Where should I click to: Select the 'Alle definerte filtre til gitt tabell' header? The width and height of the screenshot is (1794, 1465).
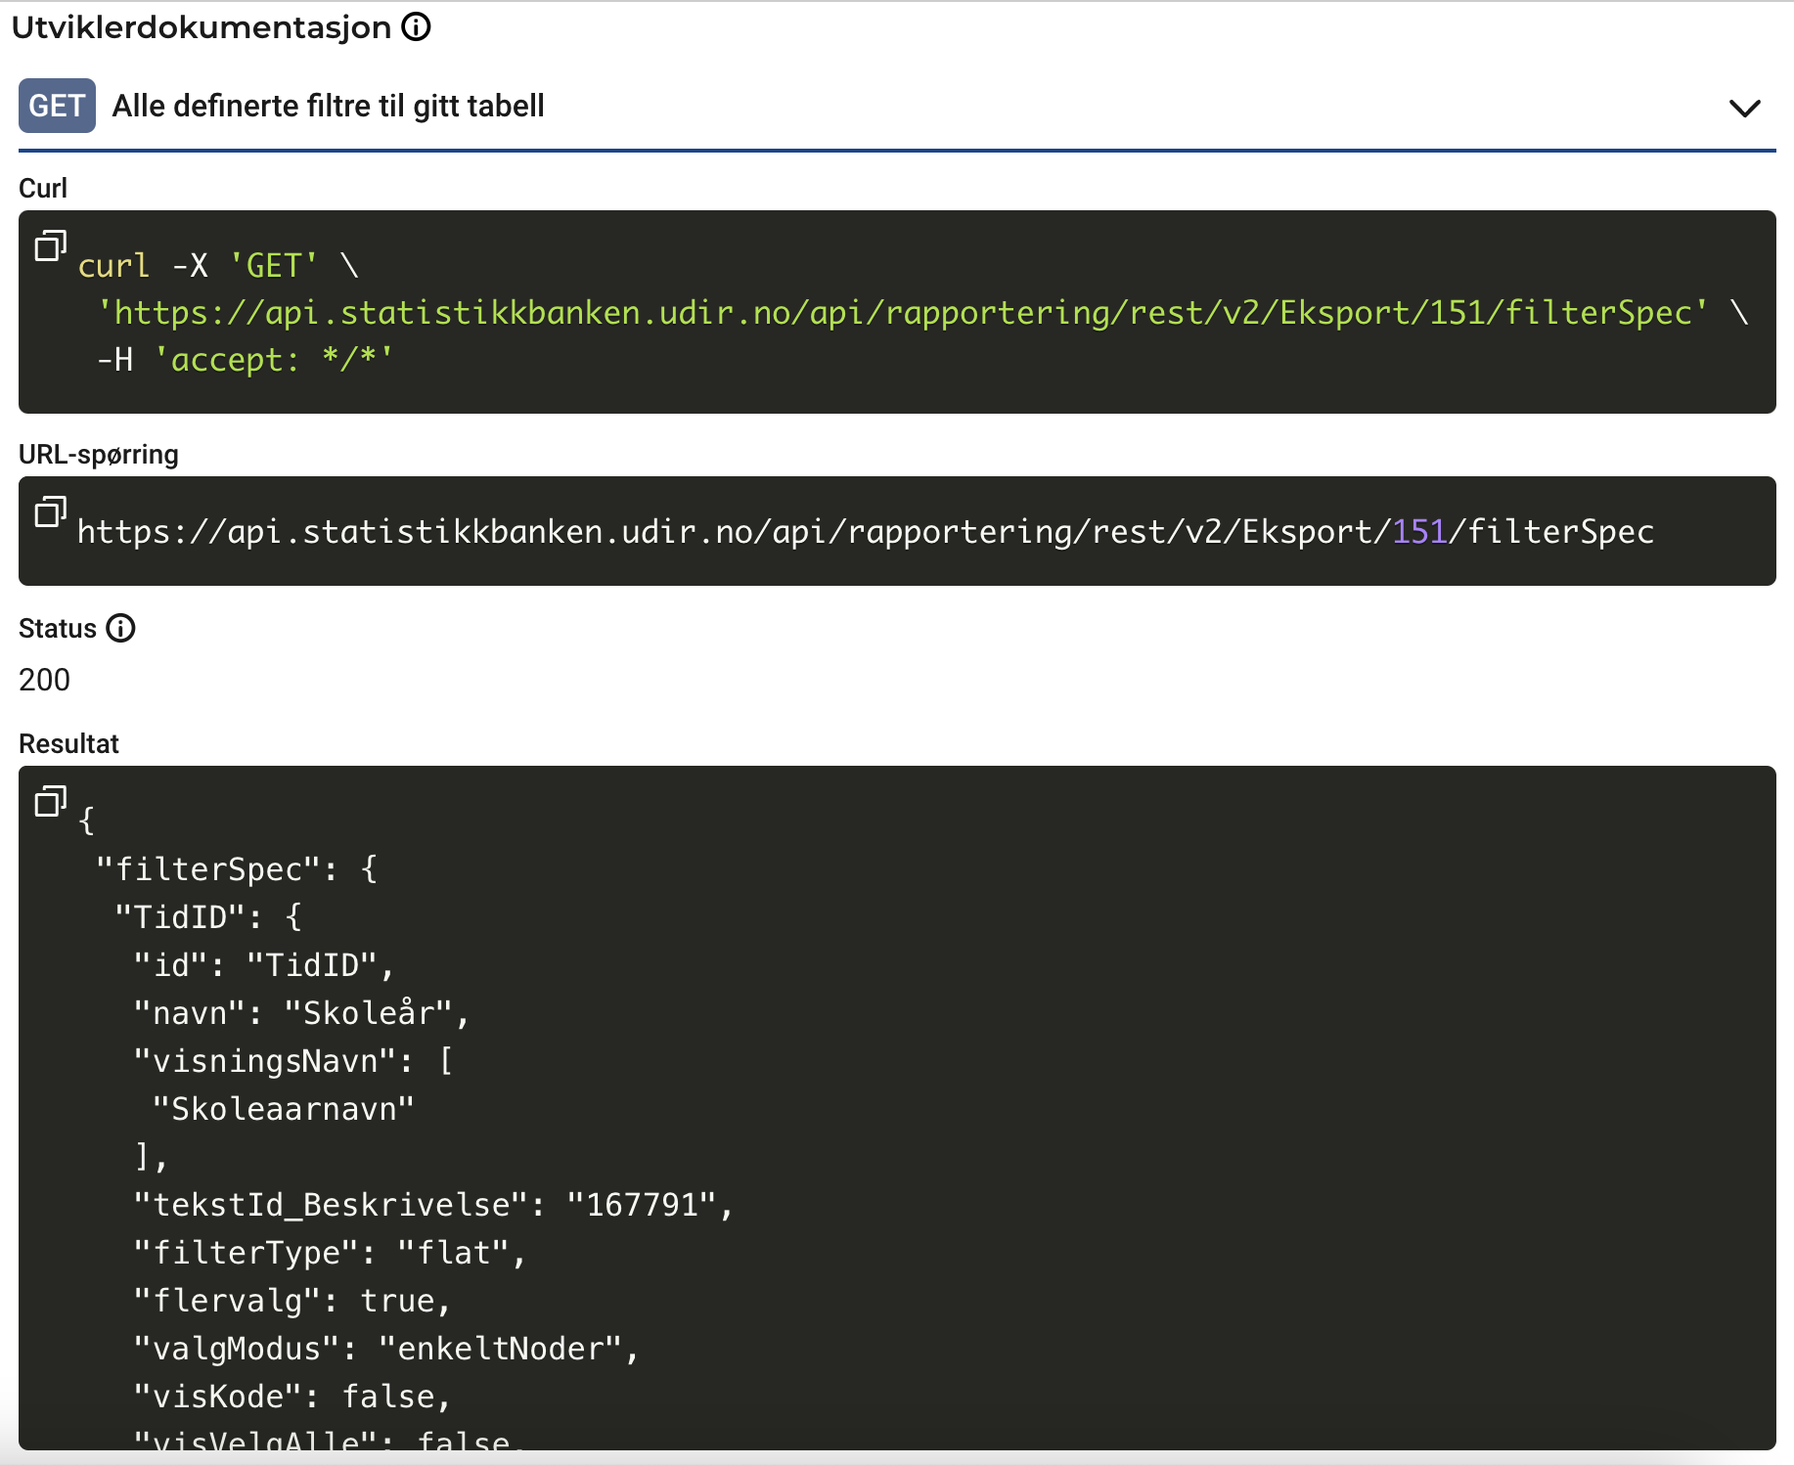click(328, 106)
